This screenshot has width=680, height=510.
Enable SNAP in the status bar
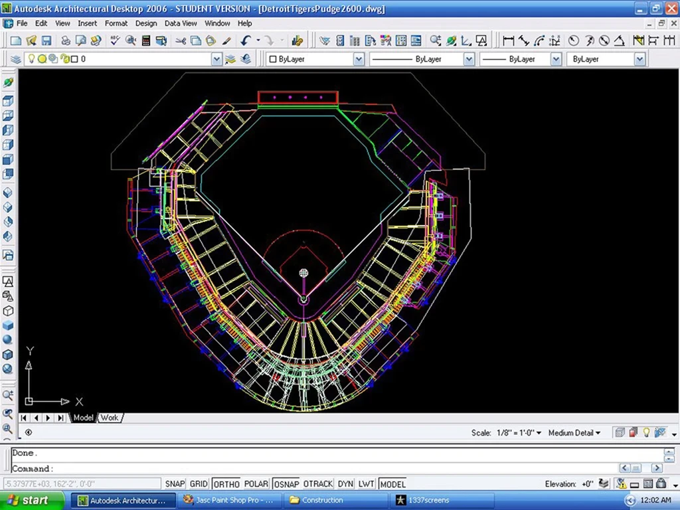175,484
